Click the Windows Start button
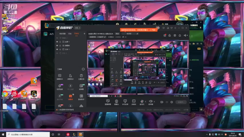The image size is (244, 137). point(3,134)
